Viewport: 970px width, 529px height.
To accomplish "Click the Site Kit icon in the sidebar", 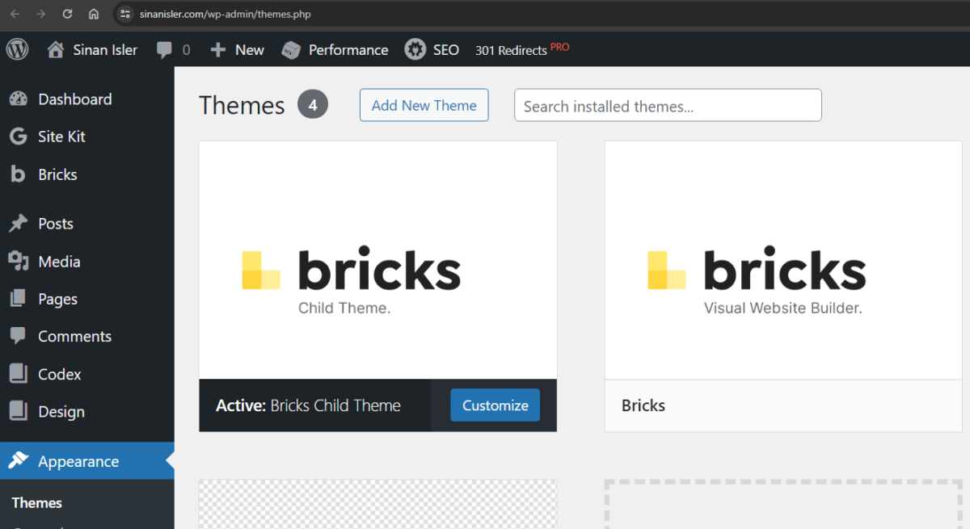I will pos(17,136).
